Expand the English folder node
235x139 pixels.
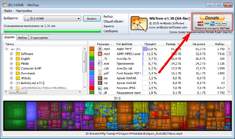click(11, 59)
